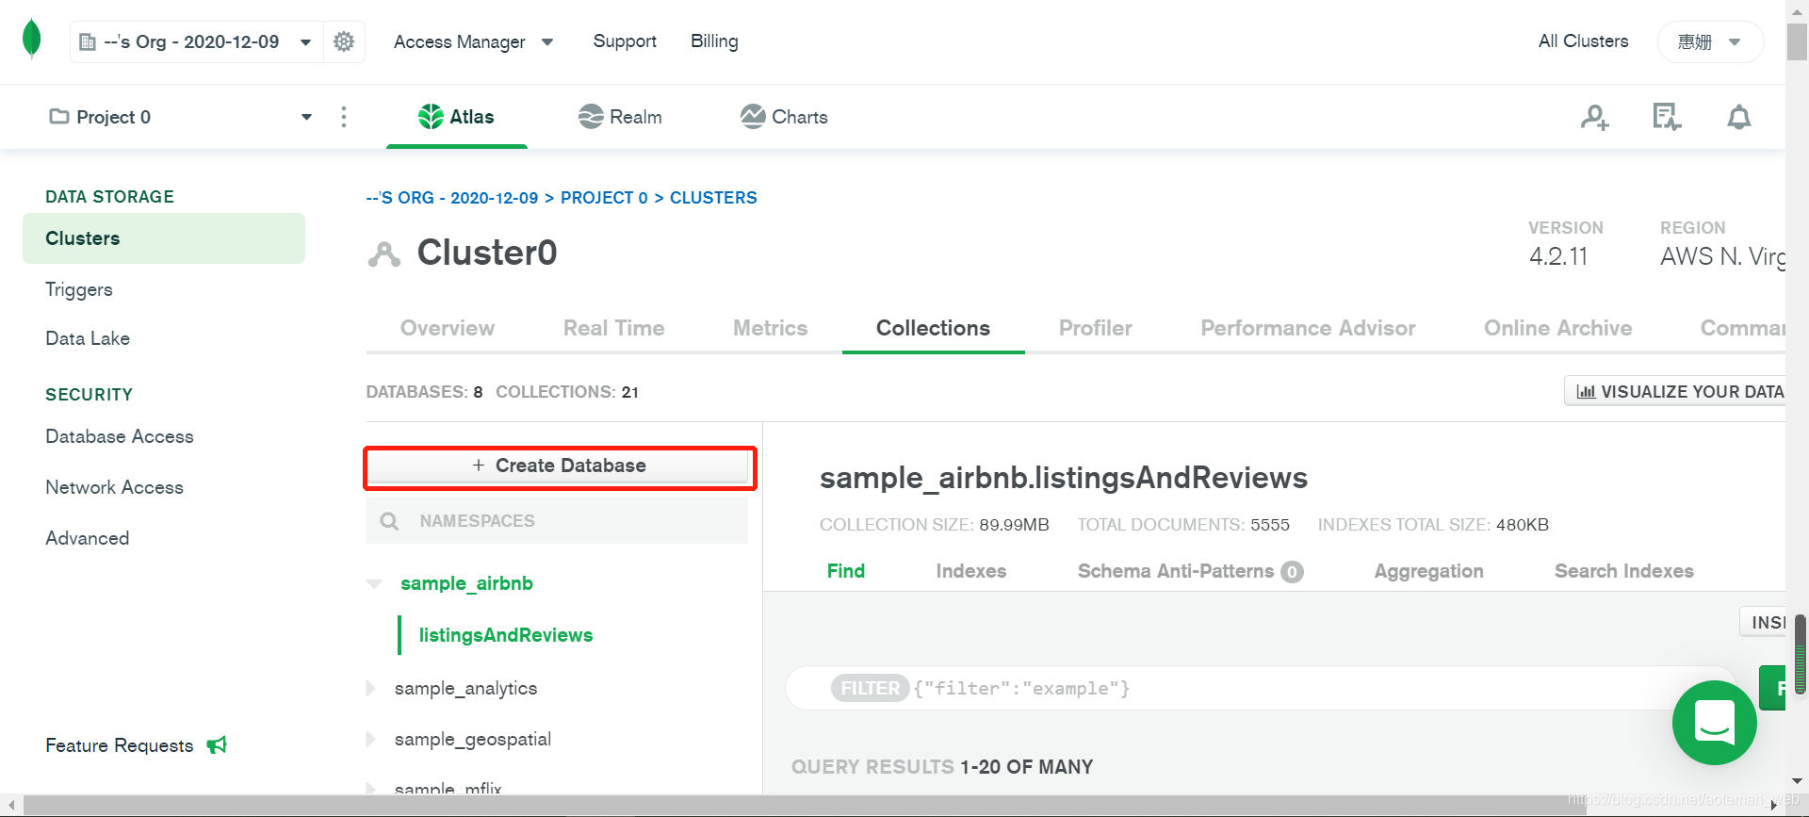The height and width of the screenshot is (817, 1809).
Task: Open the Project 0 selector dropdown
Action: coord(181,117)
